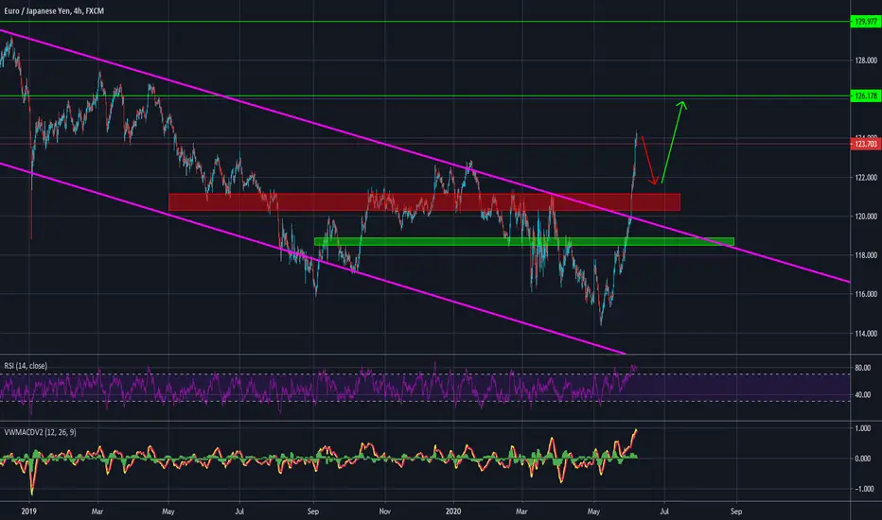Click the -1.000 VWMACD scale value
Image resolution: width=882 pixels, height=520 pixels.
(864, 489)
